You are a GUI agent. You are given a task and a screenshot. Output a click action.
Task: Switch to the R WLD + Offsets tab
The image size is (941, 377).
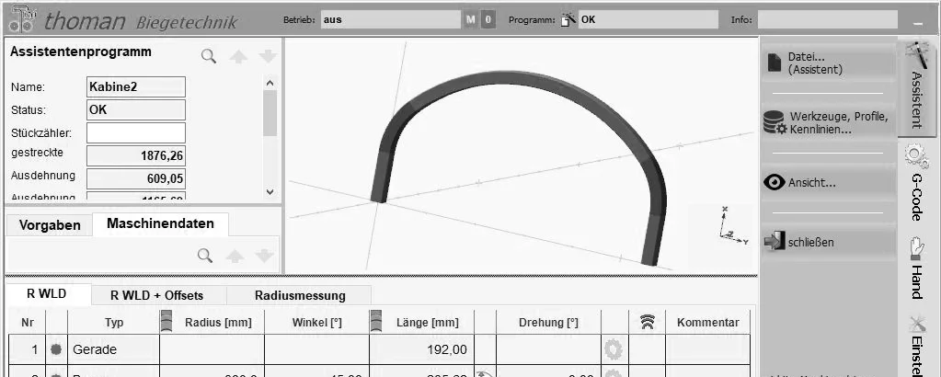[156, 295]
